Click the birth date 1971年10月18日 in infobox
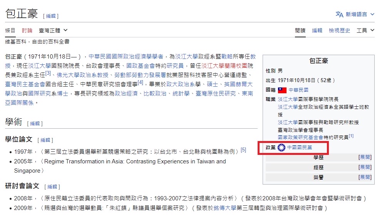This screenshot has width=387, height=215. pos(297,81)
